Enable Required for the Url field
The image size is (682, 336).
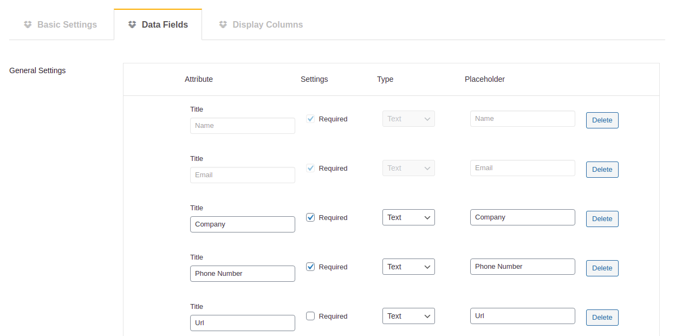[310, 316]
